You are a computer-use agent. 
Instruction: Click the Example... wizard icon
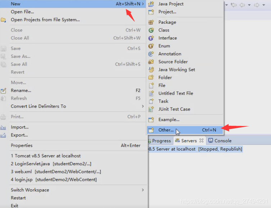[x=151, y=120]
